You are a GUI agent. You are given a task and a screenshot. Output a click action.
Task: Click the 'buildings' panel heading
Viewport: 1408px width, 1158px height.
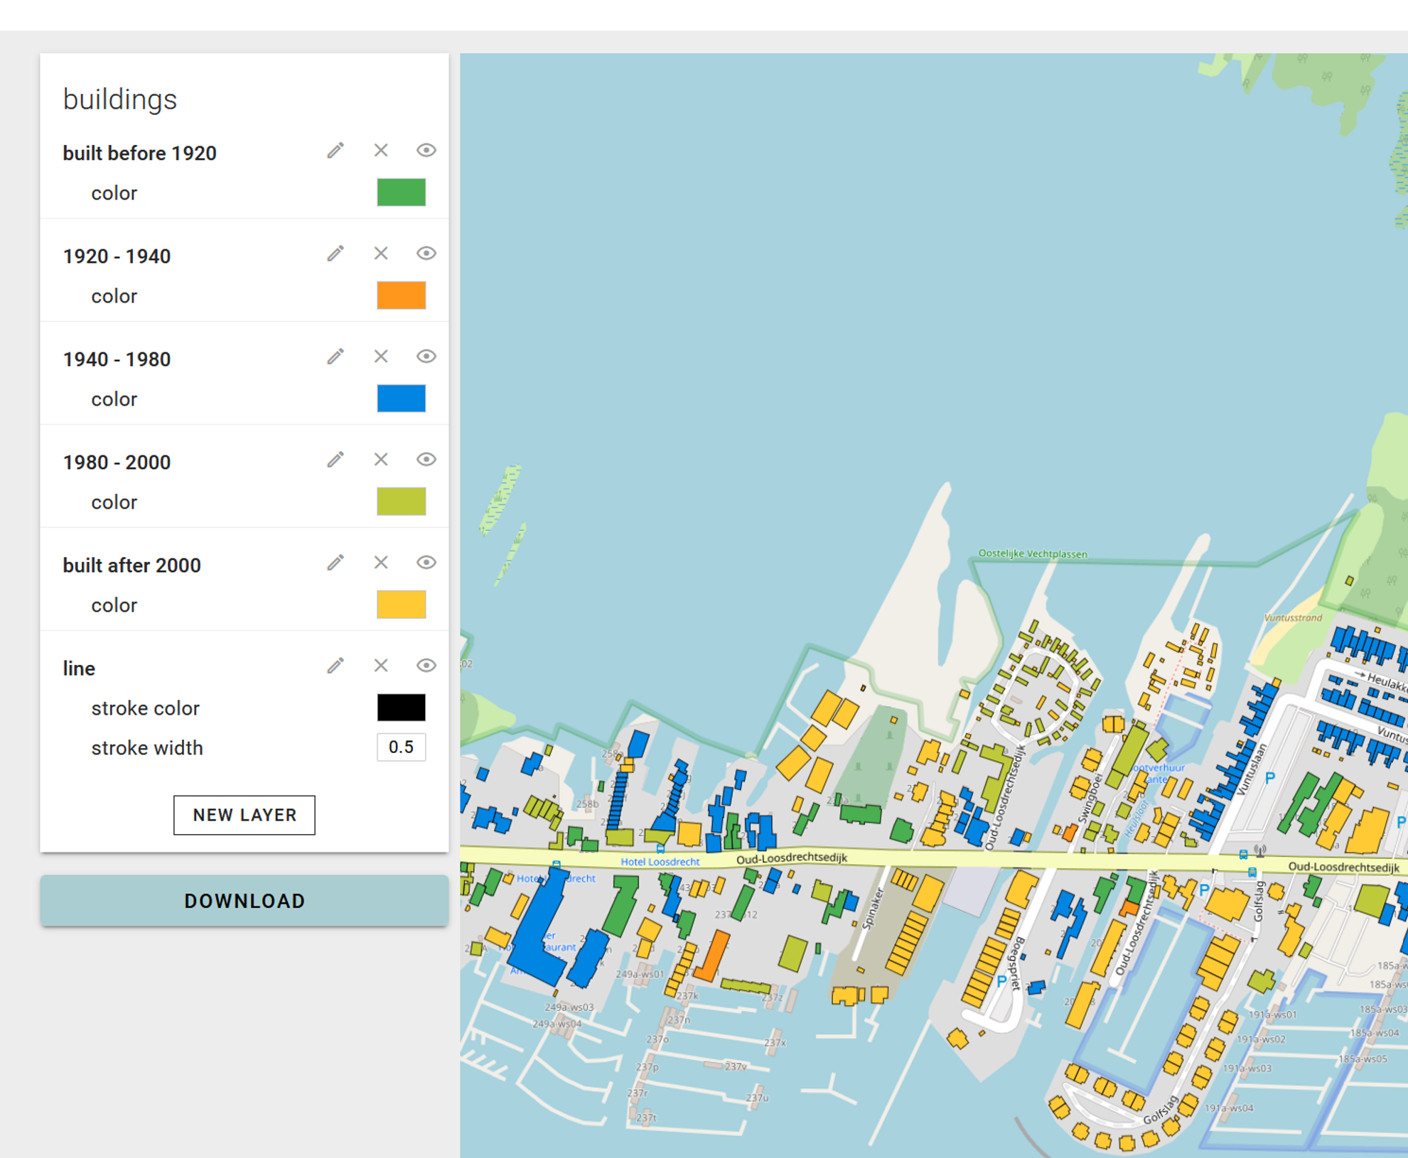[x=119, y=99]
